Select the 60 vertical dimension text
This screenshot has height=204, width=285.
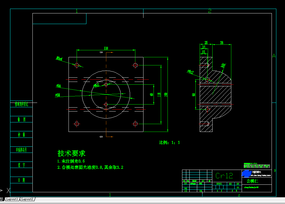point(193,95)
